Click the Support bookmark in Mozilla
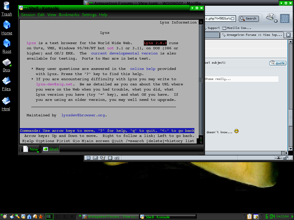The image size is (294, 220). 212,28
